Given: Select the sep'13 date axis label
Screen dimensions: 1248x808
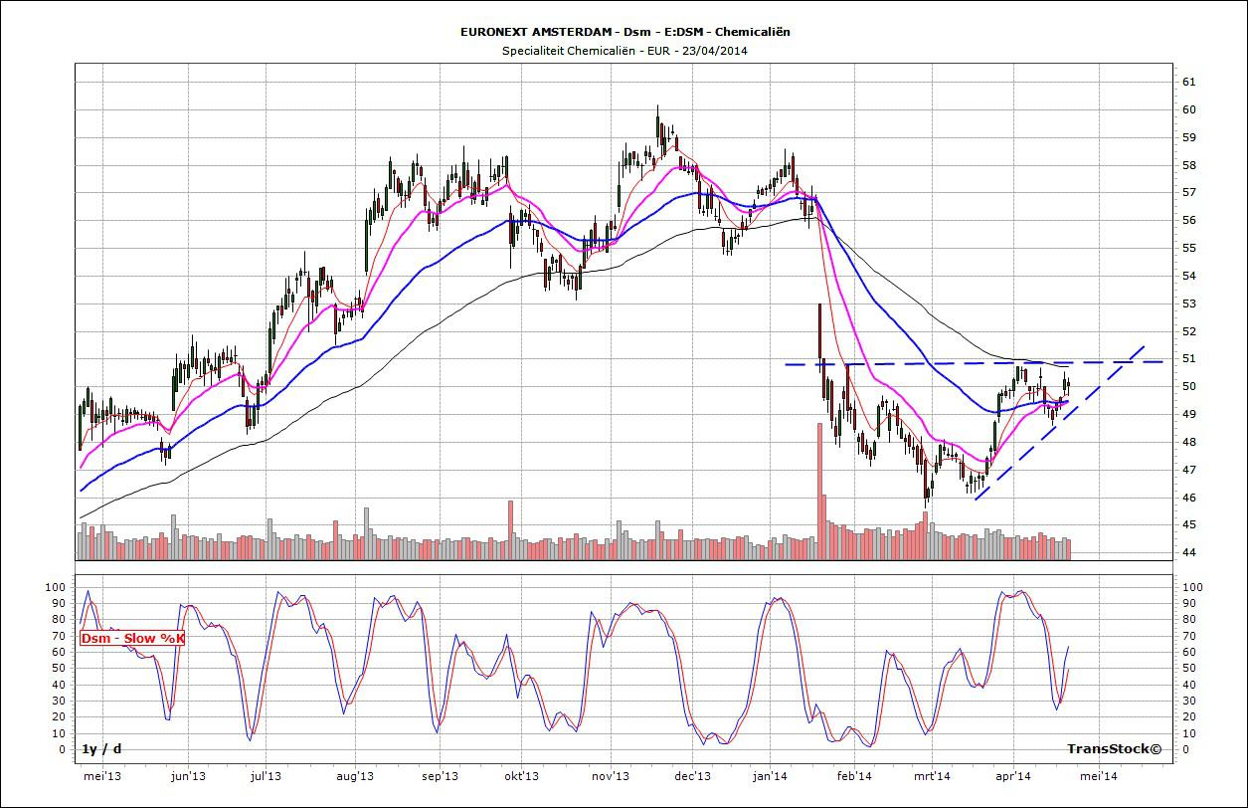Looking at the screenshot, I should point(440,775).
